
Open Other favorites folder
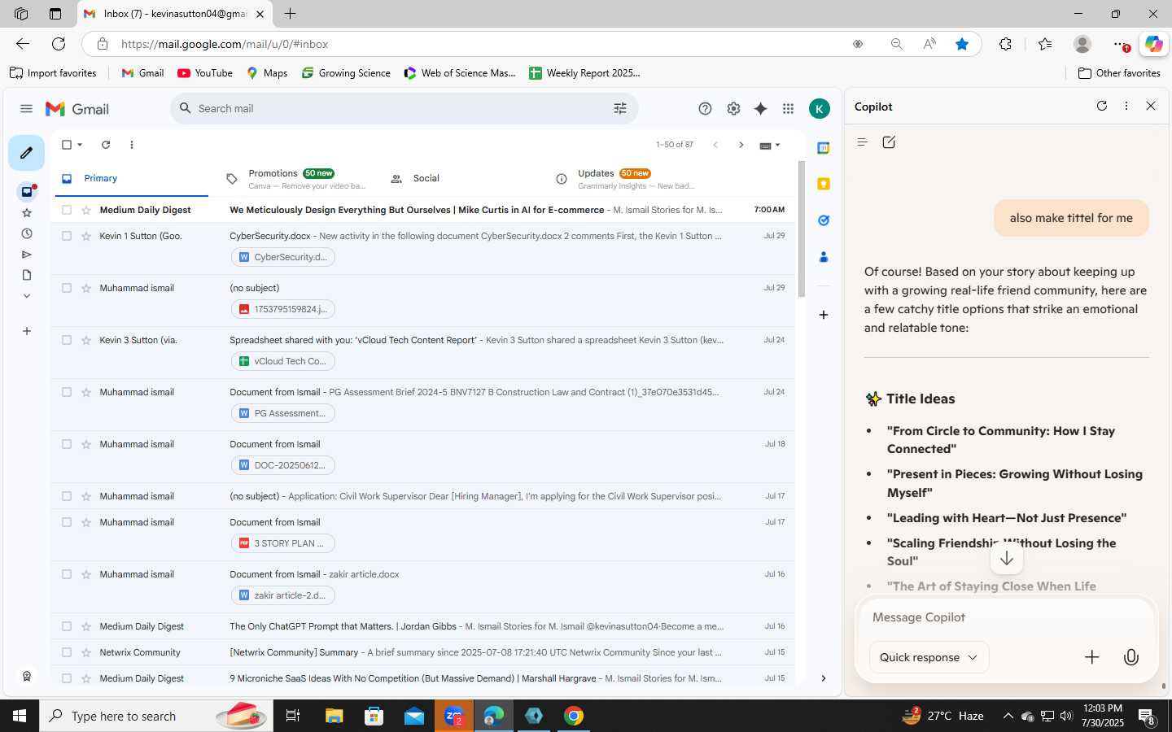pos(1119,73)
